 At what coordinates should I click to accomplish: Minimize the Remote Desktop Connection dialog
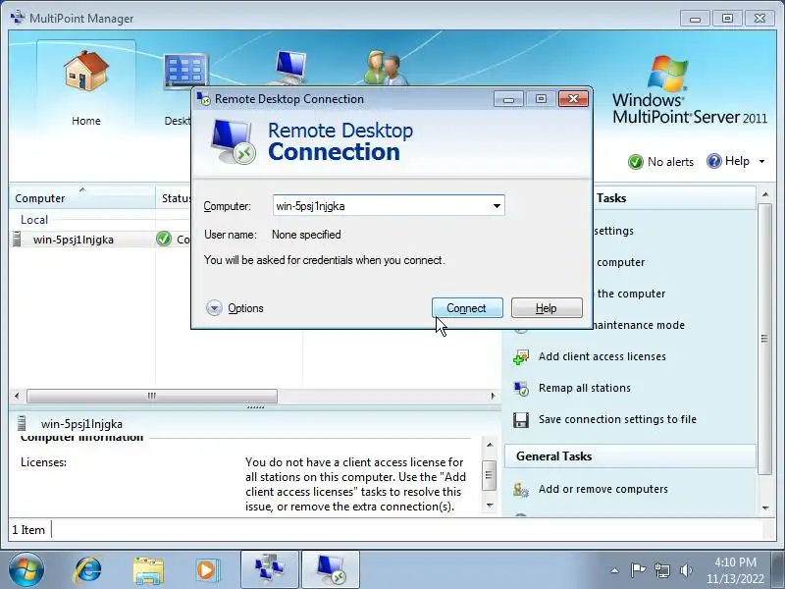coord(508,99)
